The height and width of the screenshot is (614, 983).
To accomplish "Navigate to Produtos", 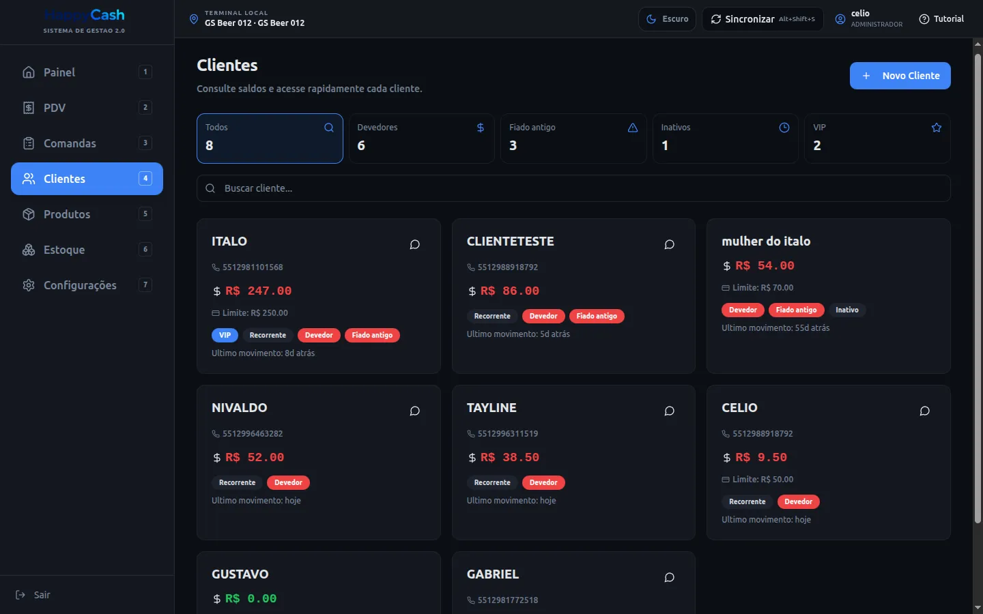I will point(87,214).
